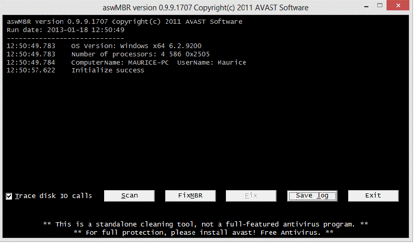Click the 'standalone cleaning tool' notice text

pos(206,224)
